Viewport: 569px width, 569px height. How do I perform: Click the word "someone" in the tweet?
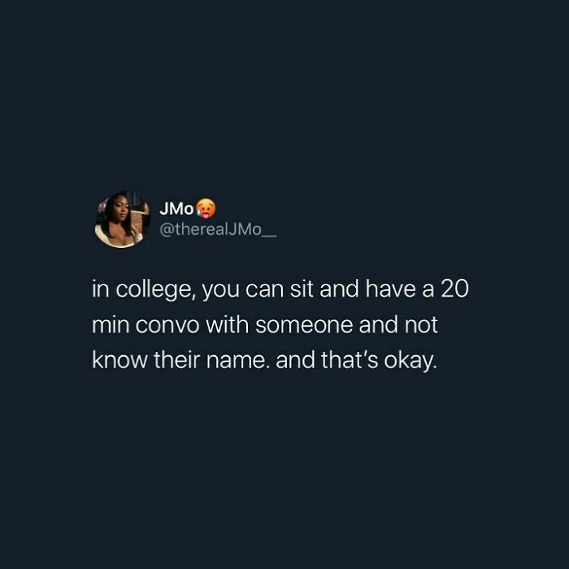point(304,325)
